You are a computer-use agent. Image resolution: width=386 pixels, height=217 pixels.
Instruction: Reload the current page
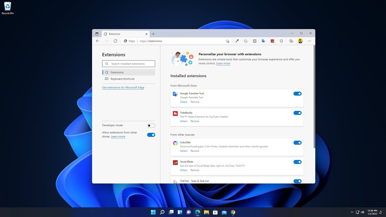pos(115,41)
